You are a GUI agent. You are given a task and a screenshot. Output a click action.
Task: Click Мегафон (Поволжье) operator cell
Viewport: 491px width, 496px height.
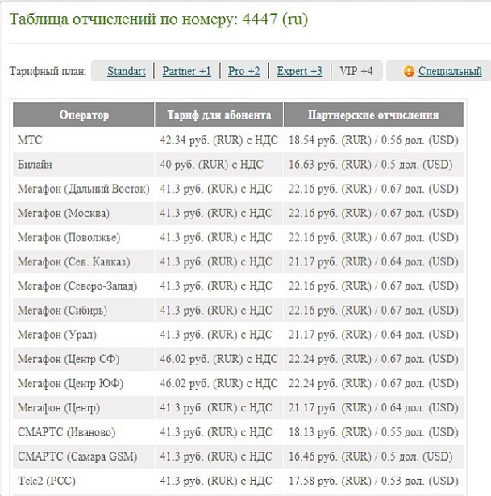tap(84, 237)
